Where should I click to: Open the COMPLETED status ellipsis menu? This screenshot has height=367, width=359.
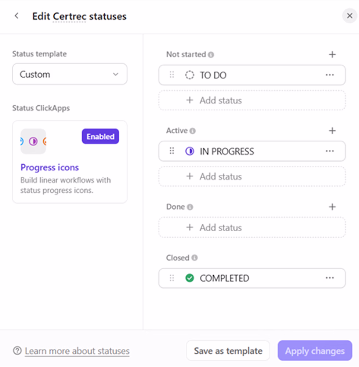330,278
